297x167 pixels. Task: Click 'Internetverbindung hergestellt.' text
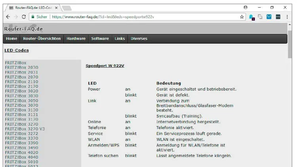[x=188, y=122]
